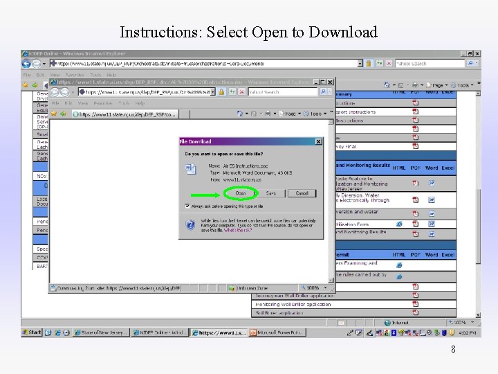Open Help menu in front IE window
498x374 pixels.
point(140,103)
